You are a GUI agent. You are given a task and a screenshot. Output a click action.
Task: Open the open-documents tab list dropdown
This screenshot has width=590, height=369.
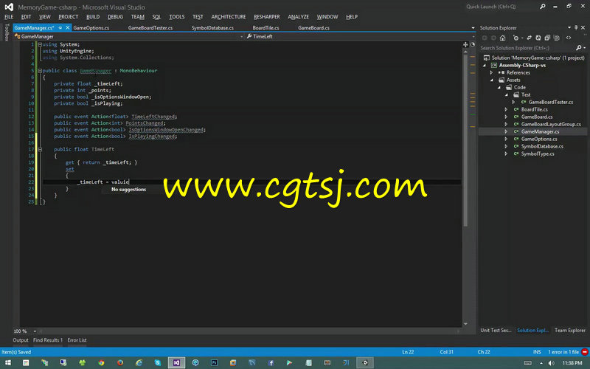tap(473, 28)
